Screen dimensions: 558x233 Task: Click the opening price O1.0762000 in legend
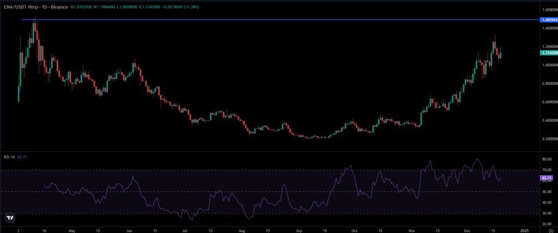tap(81, 7)
